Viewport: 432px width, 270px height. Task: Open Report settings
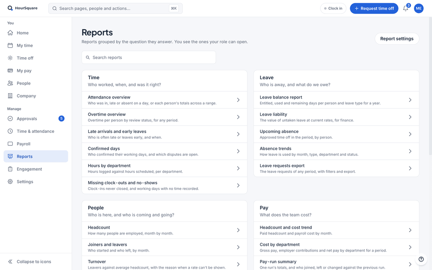pyautogui.click(x=397, y=39)
